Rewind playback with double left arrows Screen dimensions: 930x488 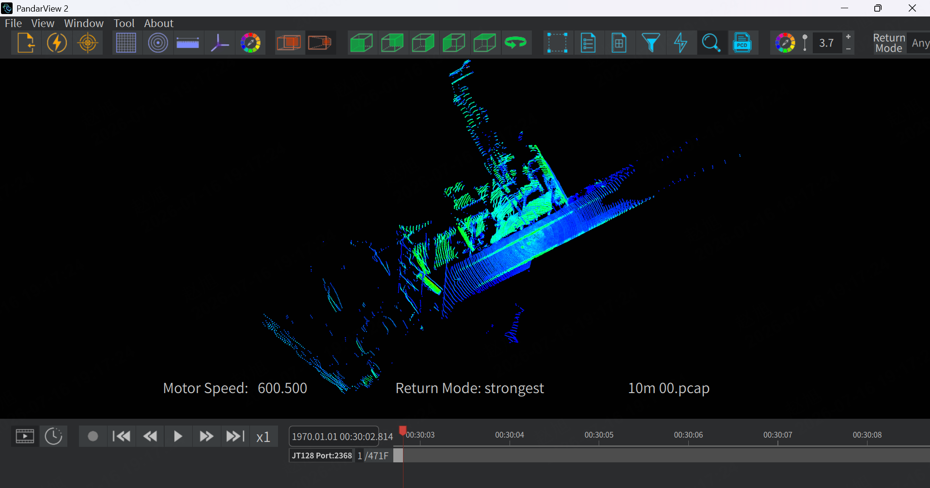point(150,436)
